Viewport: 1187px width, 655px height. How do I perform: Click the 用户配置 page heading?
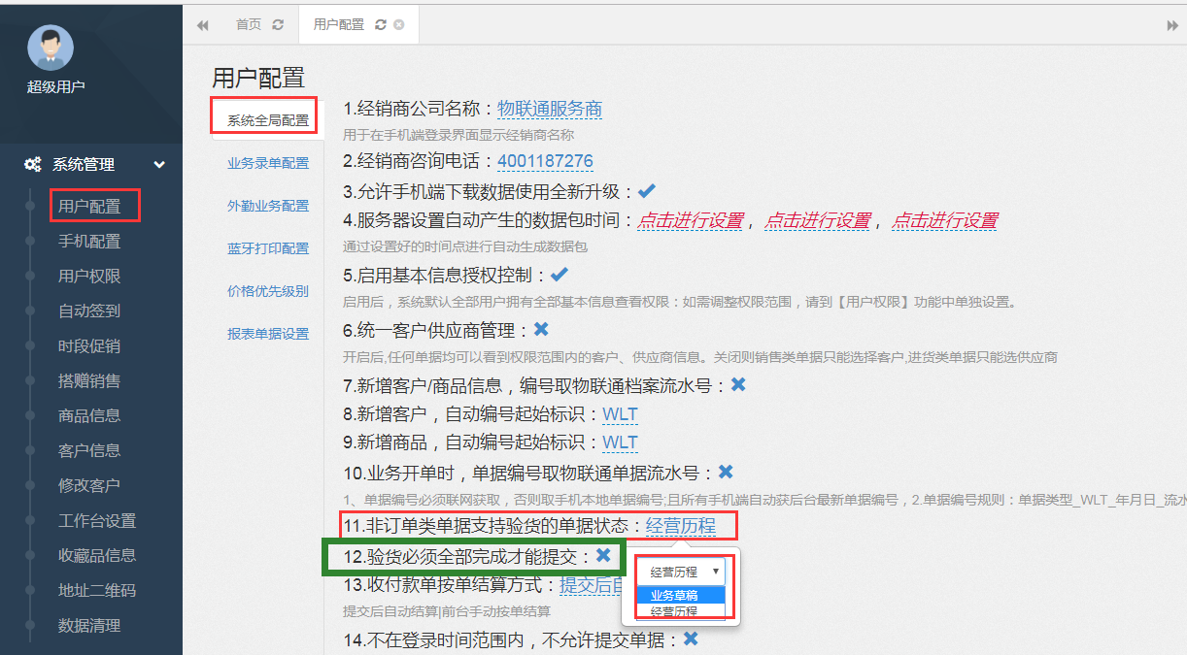(258, 78)
